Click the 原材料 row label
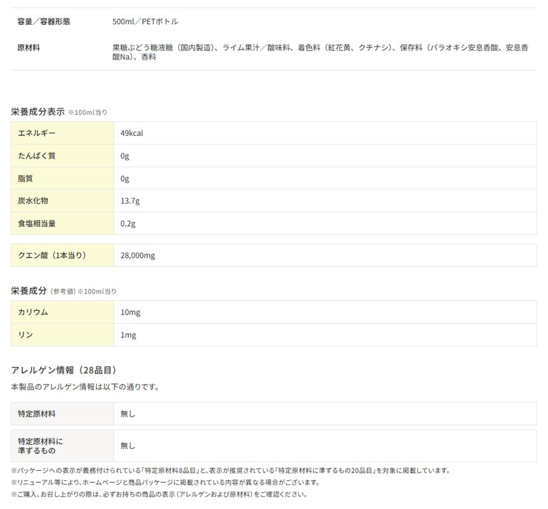 [x=29, y=47]
